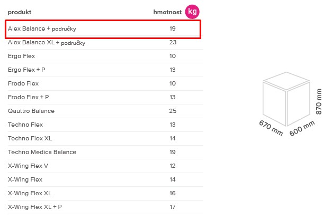Click the X-Wing Flex XL + P row
This screenshot has height=219, width=332.
(105, 207)
